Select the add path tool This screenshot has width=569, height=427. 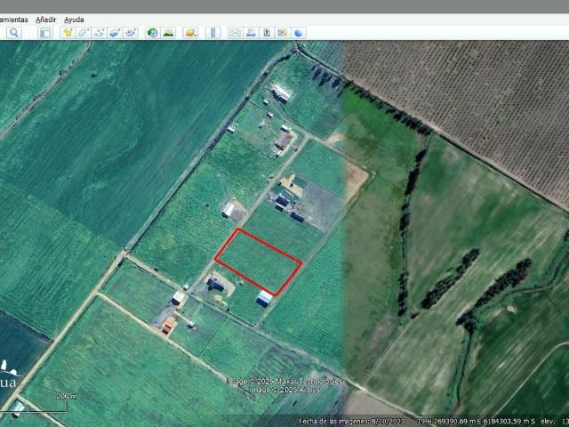coord(100,33)
